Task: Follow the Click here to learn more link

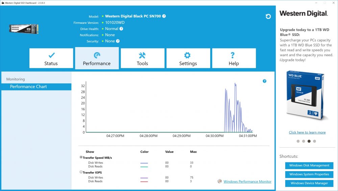Action: click(x=307, y=132)
